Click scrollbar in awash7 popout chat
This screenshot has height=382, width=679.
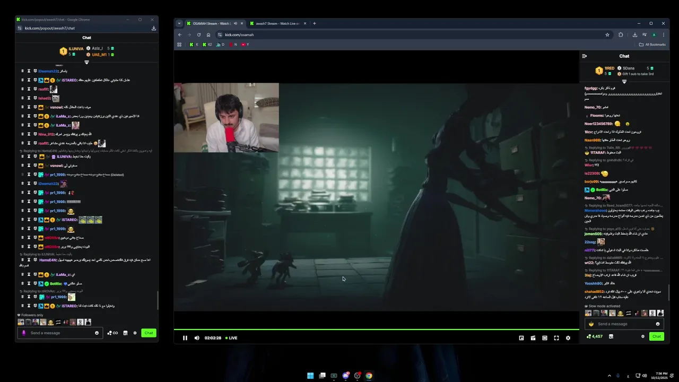[157, 300]
